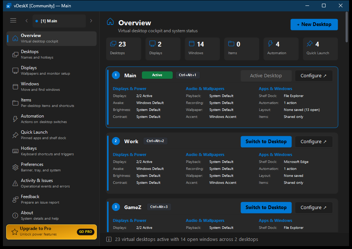Open Apps & Windows in Work card
The height and width of the screenshot is (249, 352).
275,155
